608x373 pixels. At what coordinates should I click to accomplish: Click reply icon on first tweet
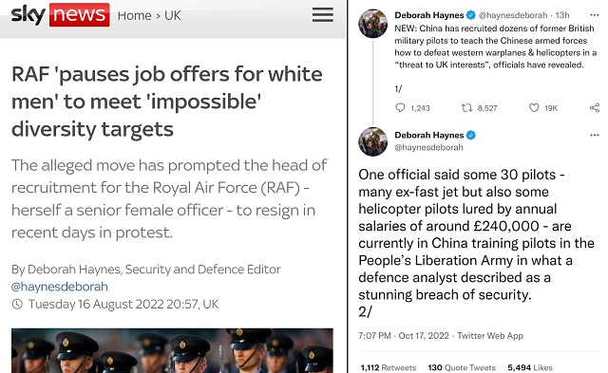click(x=400, y=107)
